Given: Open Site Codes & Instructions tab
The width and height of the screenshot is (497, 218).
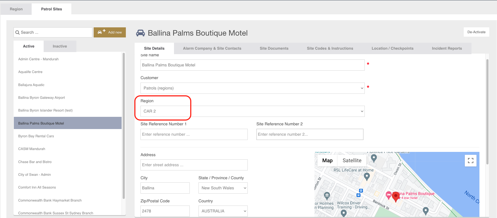Looking at the screenshot, I should 330,48.
